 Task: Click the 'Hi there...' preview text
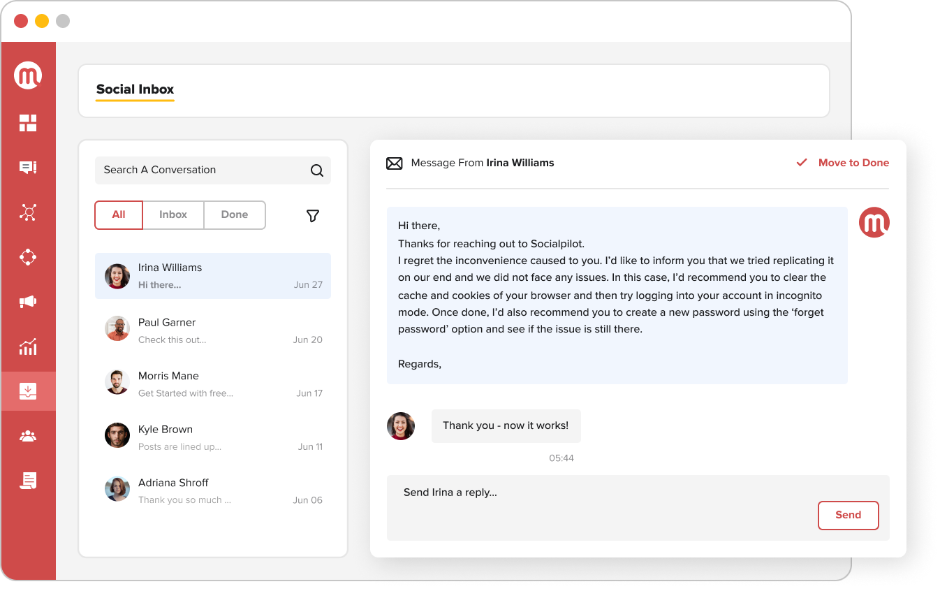click(159, 285)
